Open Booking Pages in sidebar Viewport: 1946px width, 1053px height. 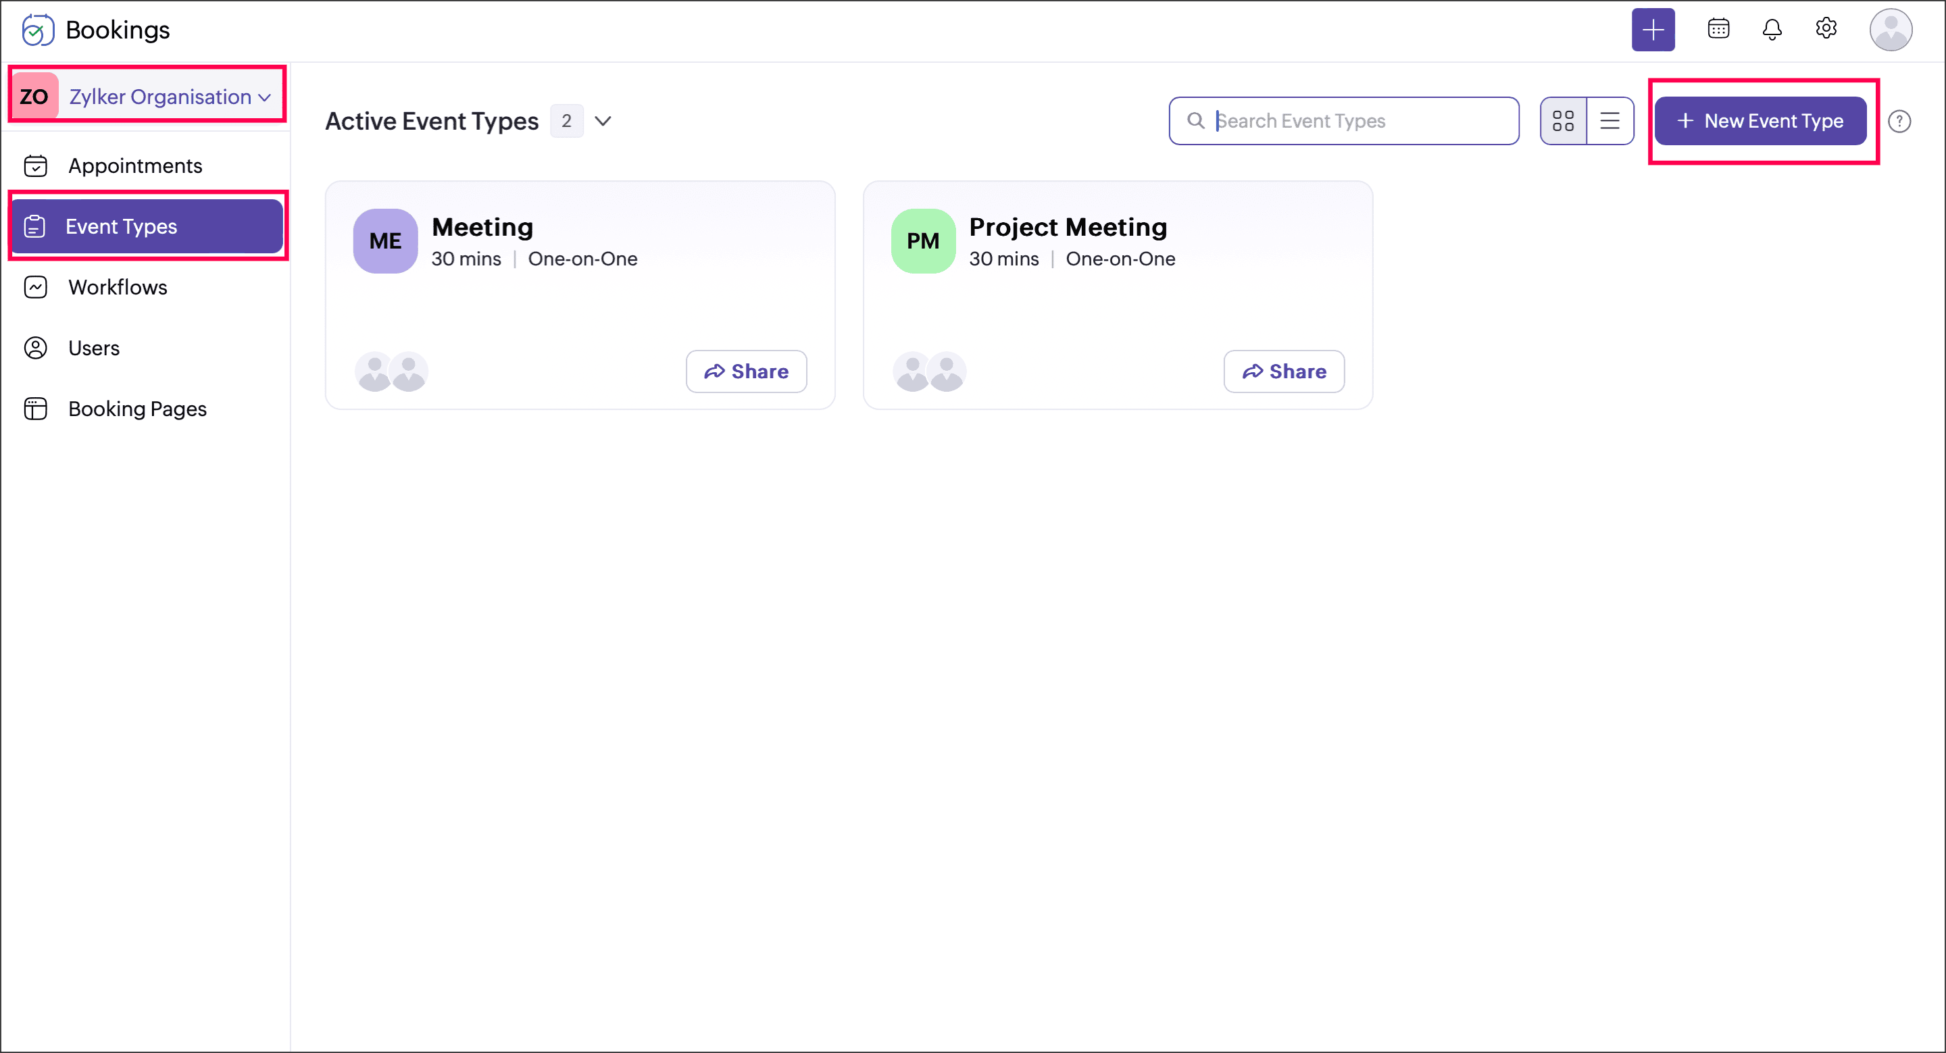click(136, 409)
